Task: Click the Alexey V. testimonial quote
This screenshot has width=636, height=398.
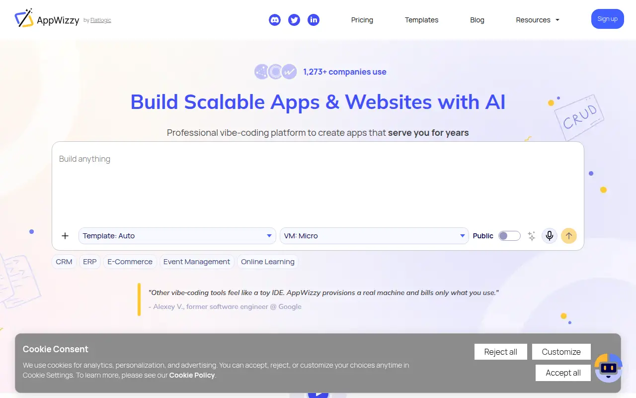Action: coord(323,293)
